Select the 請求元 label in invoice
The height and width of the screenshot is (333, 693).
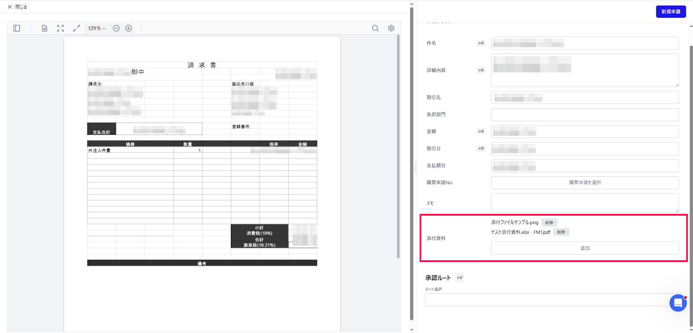pyautogui.click(x=95, y=84)
